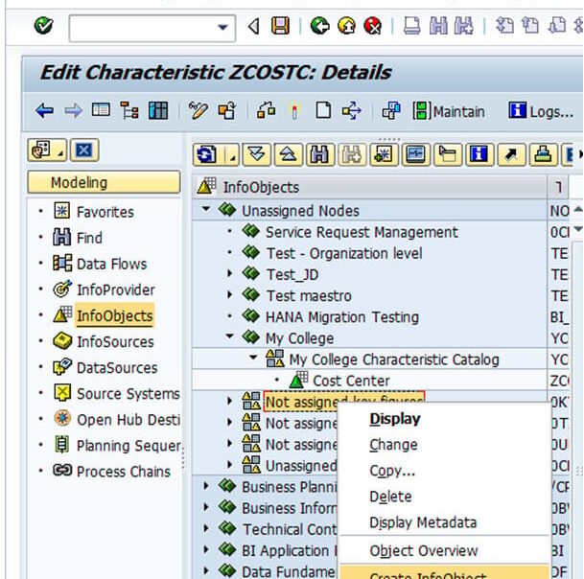Select InfoObjects in Modeling list
Viewport: 584px width, 579px height.
click(x=115, y=315)
